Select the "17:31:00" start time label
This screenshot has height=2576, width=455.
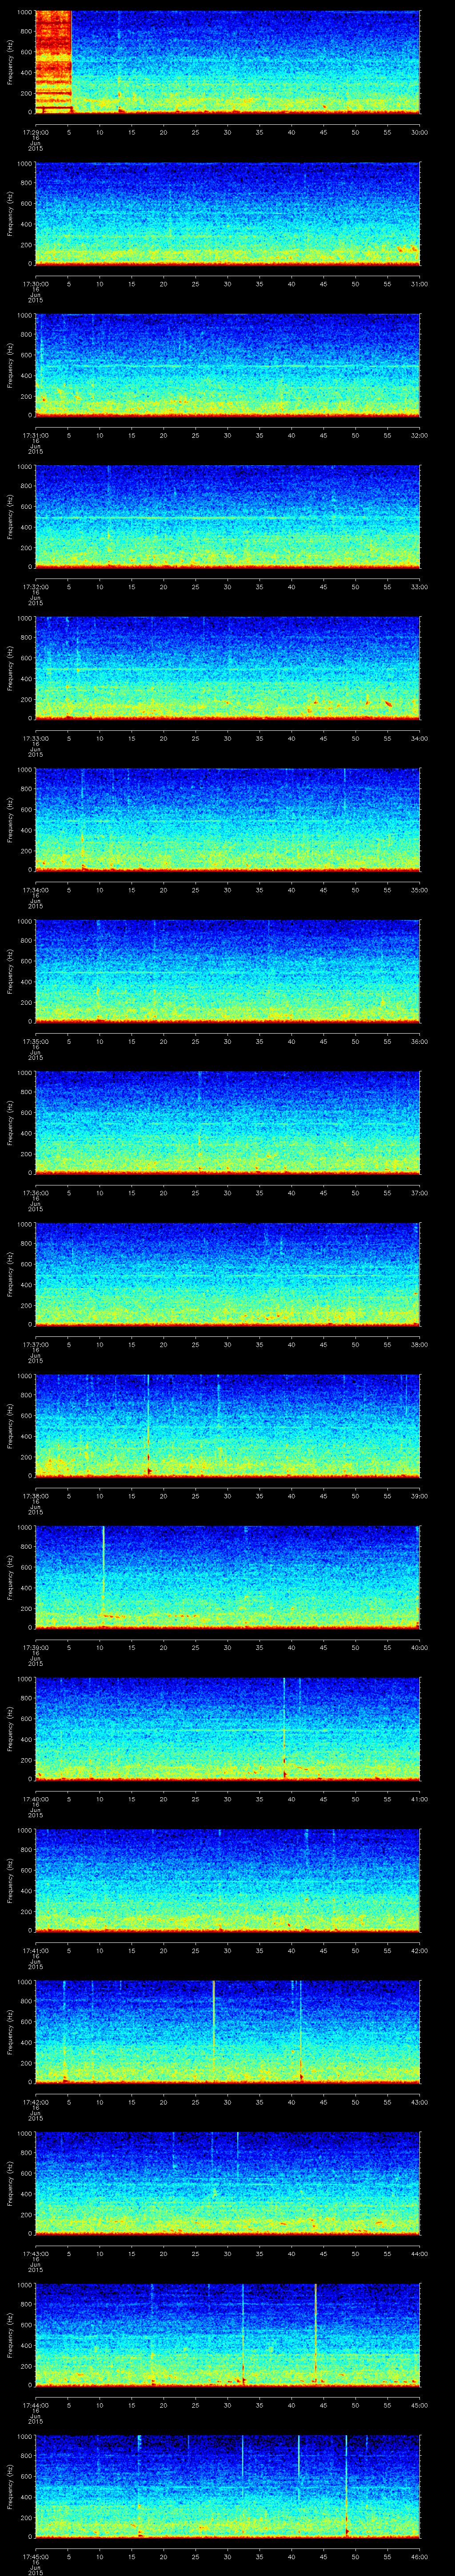[x=35, y=434]
